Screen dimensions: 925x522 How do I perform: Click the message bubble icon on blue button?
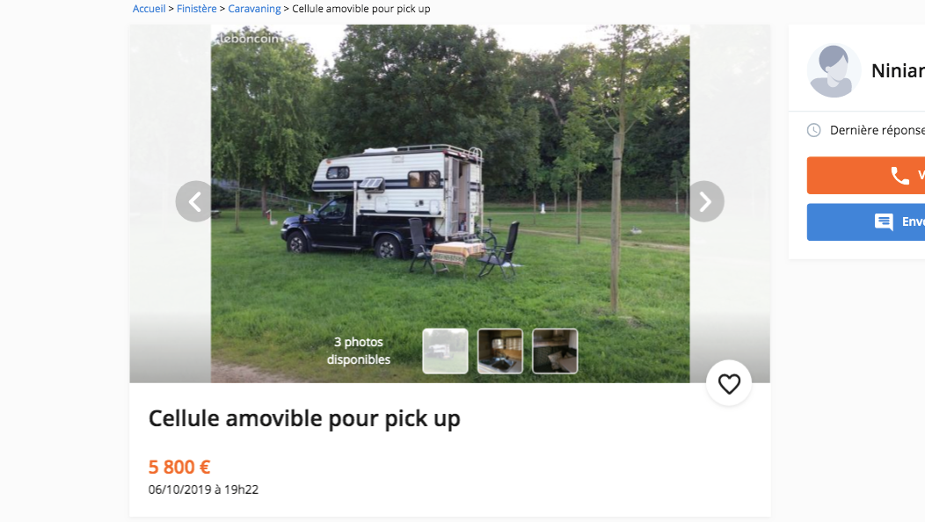(884, 221)
